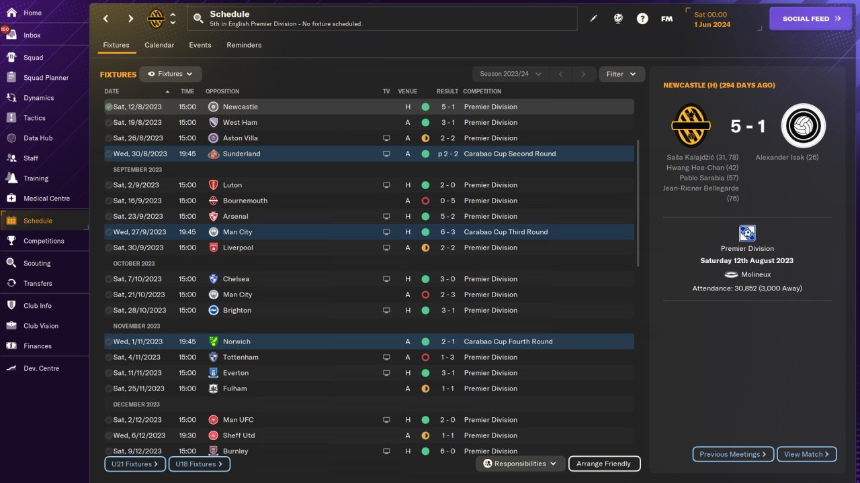
Task: Go to next season arrow
Action: [x=584, y=74]
